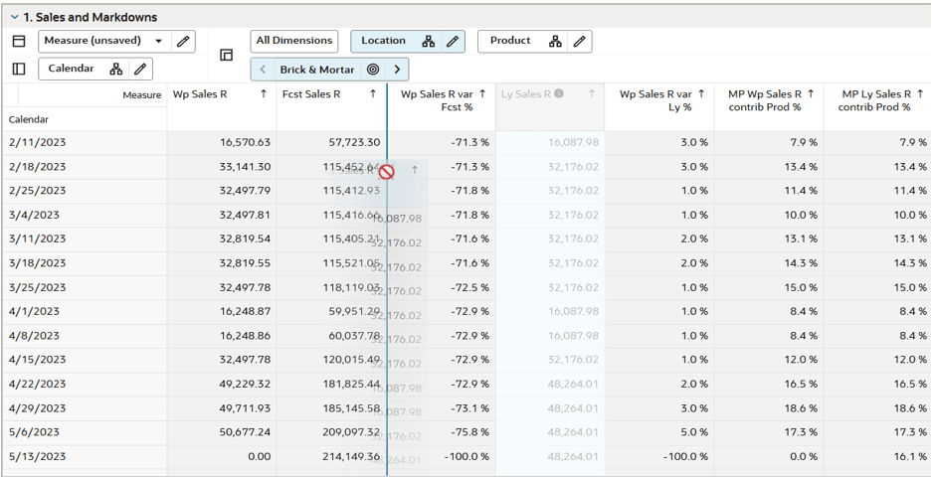Edit the Location dimension with pencil icon

pos(453,41)
